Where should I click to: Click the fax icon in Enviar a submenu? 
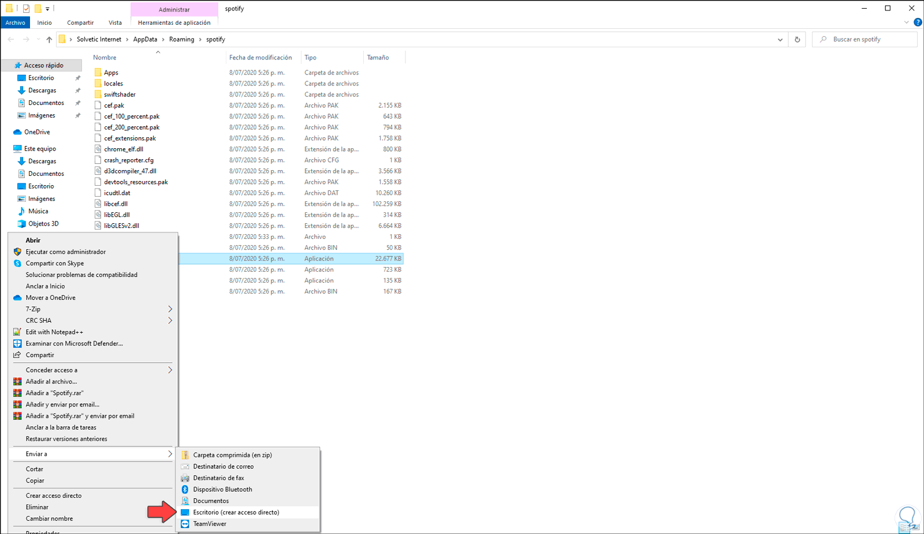185,478
